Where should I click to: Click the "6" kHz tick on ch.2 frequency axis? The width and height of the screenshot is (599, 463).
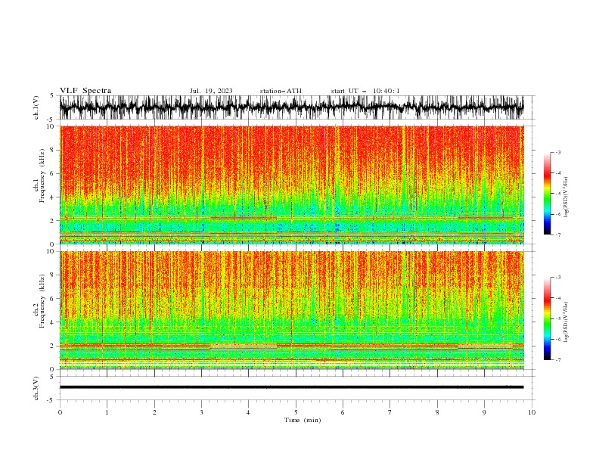tap(53, 299)
